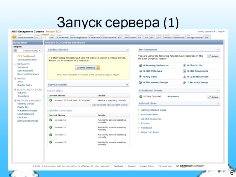Open the DynamoDB service tab
This screenshot has height=177, width=236.
point(179,37)
